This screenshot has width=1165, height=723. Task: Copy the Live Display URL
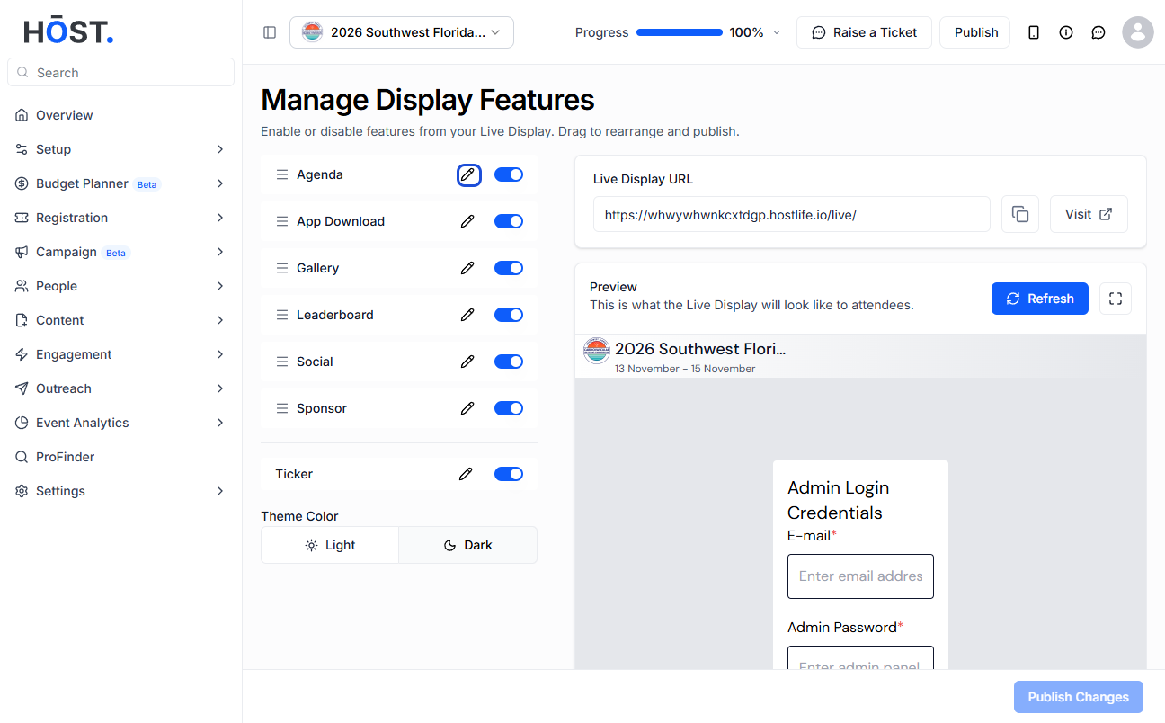click(x=1020, y=214)
